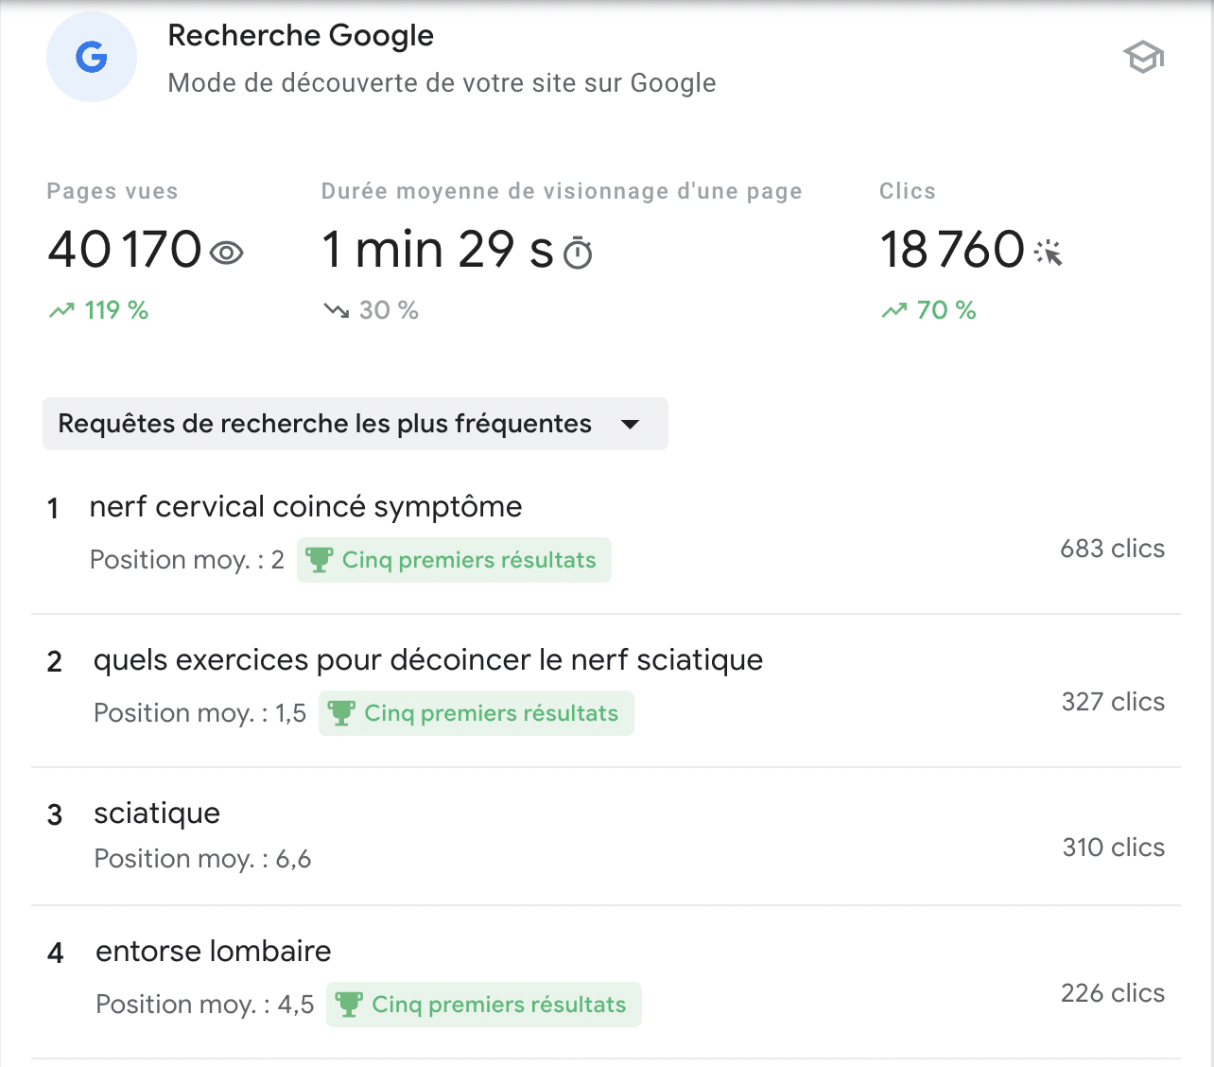The image size is (1214, 1067).
Task: Select the 'sciatique' search query
Action: click(157, 813)
